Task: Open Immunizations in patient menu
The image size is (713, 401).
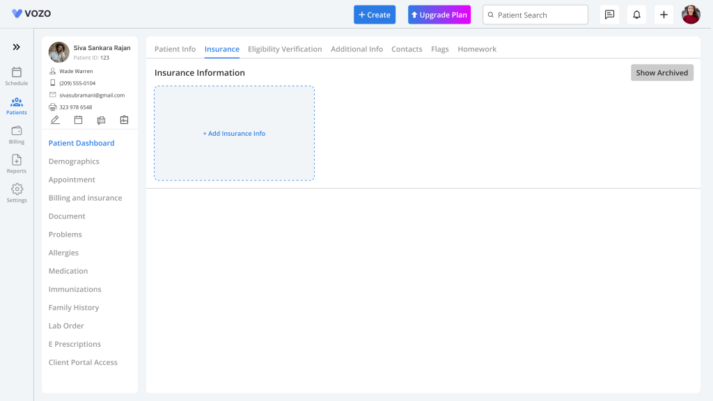Action: 75,289
